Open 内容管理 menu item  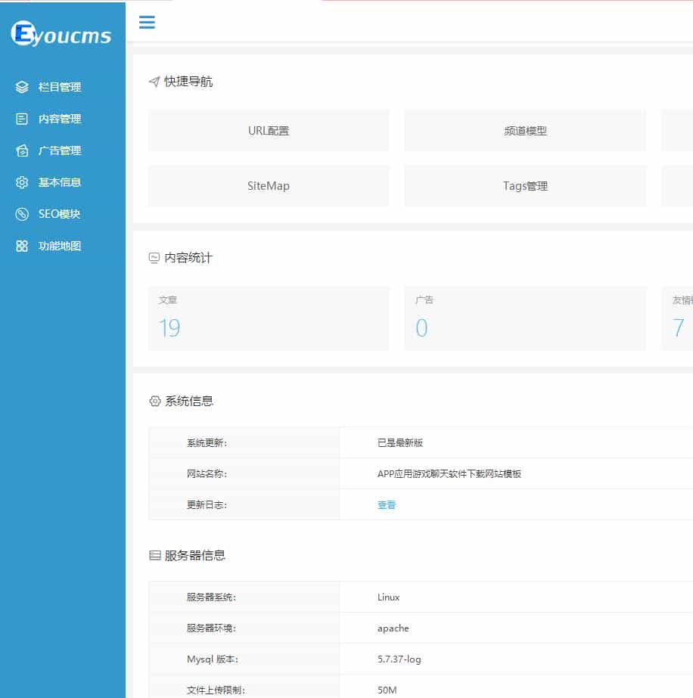click(x=60, y=119)
